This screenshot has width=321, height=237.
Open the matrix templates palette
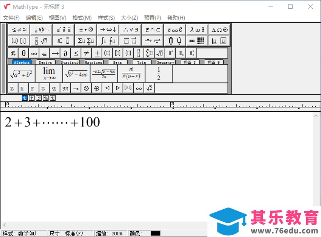pyautogui.click(x=197, y=41)
